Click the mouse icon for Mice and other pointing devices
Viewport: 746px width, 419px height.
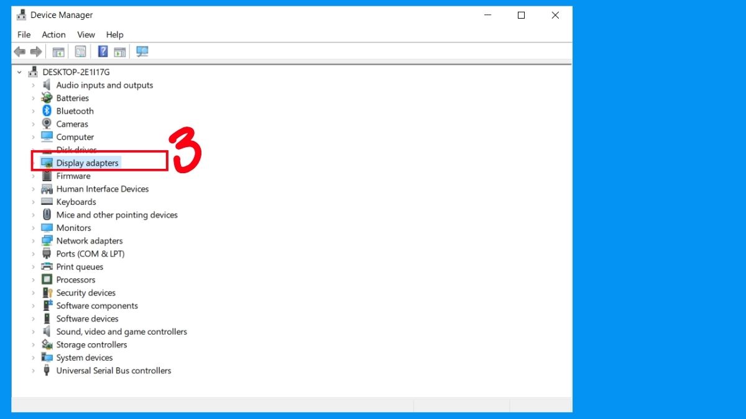coord(47,215)
